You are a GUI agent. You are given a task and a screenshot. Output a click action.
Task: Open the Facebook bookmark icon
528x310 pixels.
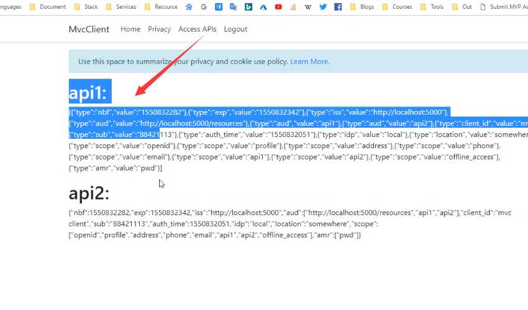coord(338,7)
